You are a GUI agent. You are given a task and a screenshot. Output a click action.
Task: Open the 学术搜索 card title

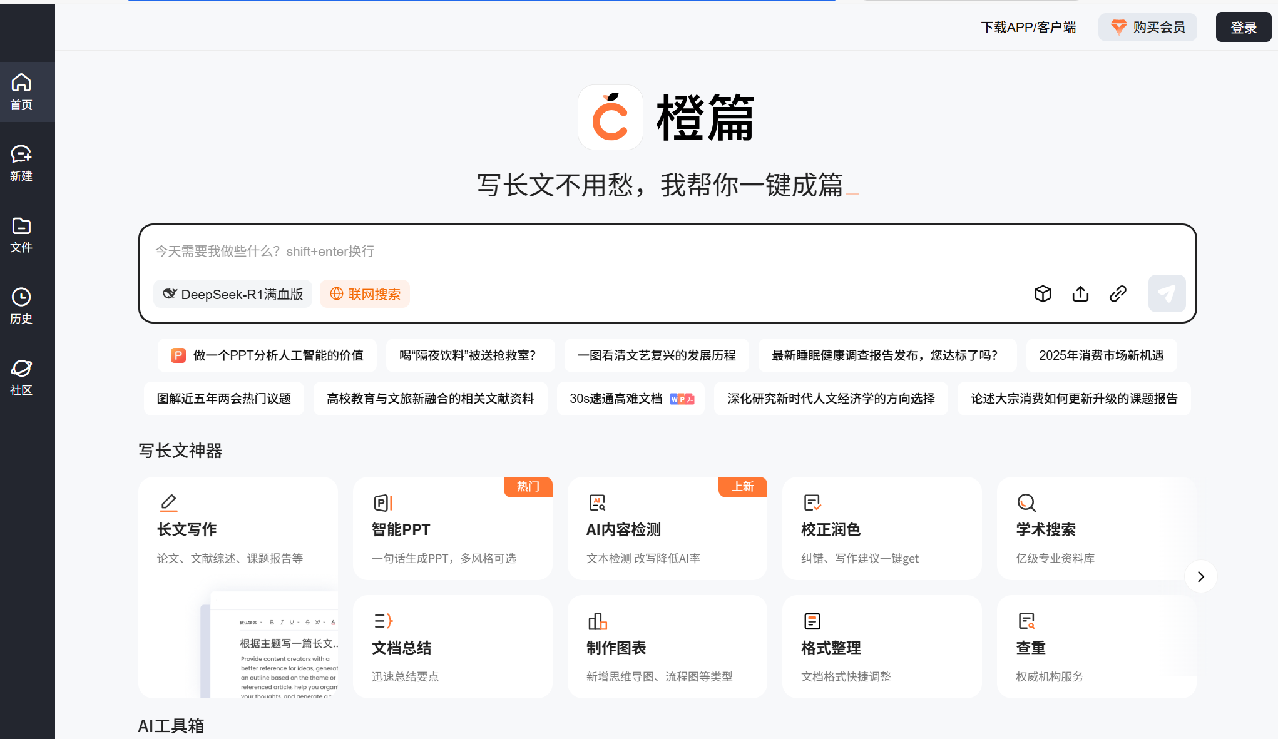click(1046, 529)
